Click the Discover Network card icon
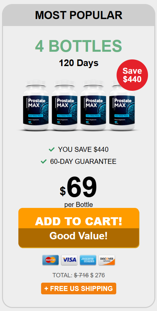 point(107,260)
